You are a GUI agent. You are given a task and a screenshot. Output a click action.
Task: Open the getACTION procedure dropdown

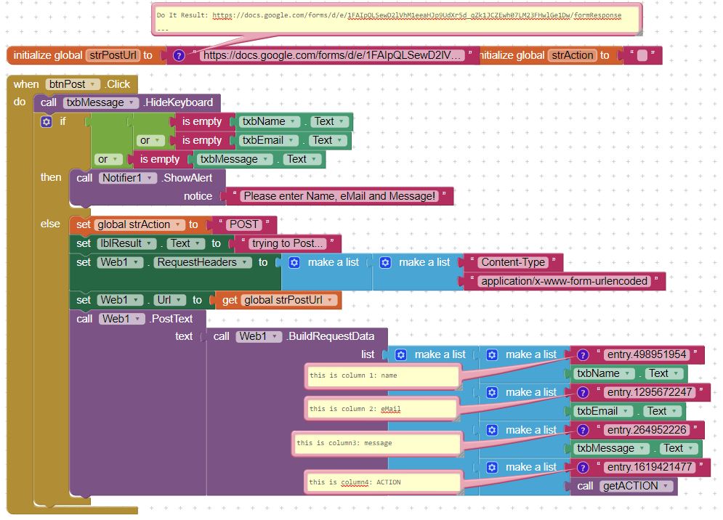pos(636,486)
